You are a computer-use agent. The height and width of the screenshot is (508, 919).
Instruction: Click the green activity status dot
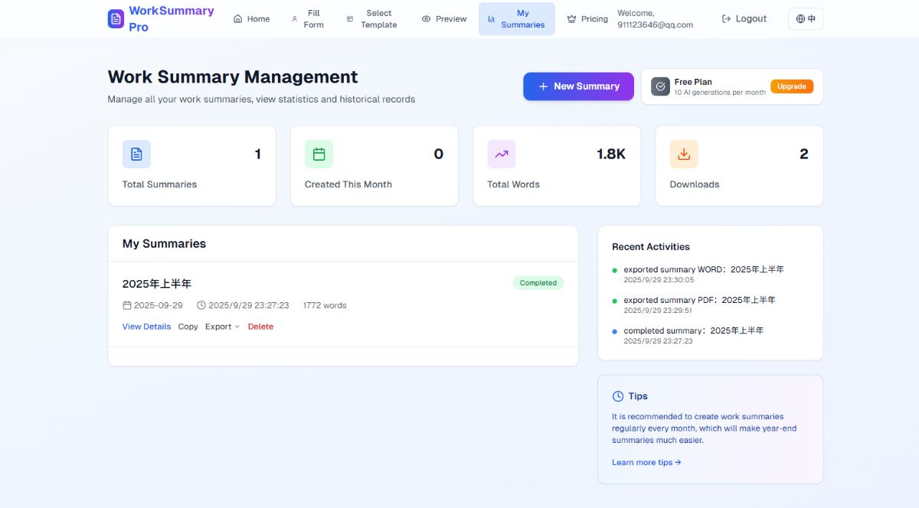613,269
